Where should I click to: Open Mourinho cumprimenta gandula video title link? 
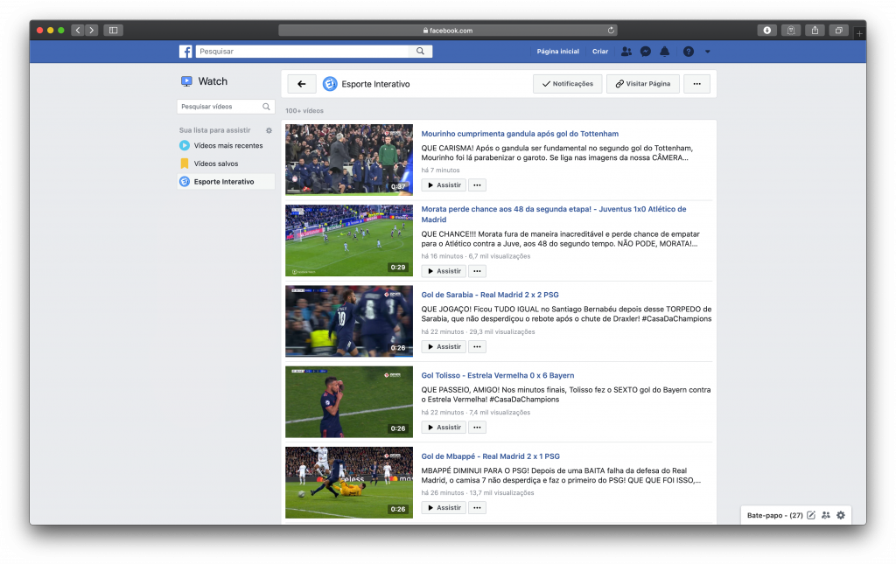[520, 134]
